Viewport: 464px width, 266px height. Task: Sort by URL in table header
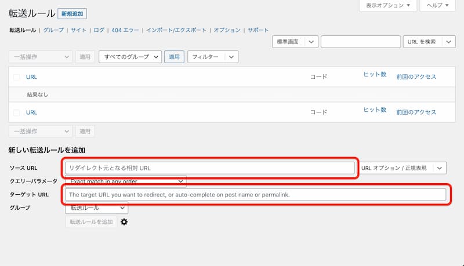click(31, 77)
